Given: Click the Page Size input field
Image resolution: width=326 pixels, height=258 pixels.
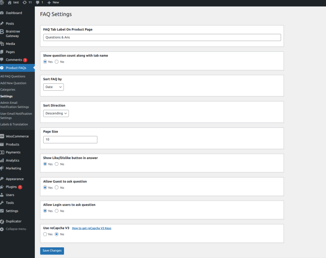Looking at the screenshot, I should point(70,139).
